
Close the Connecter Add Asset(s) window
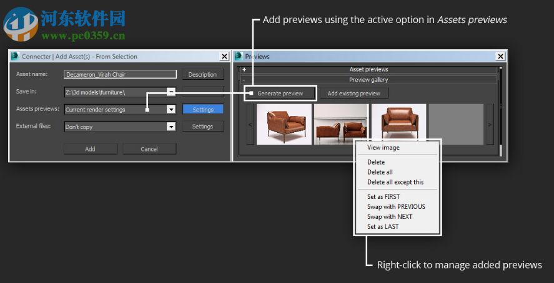[224, 56]
